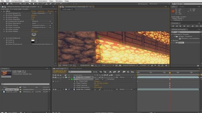This screenshot has width=202, height=113.
Task: Click the Project panel composition thumbnail
Action: click(x=6, y=74)
